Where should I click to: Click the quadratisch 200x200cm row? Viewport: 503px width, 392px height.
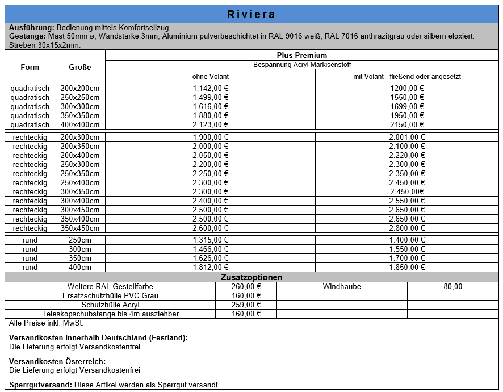click(x=30, y=88)
